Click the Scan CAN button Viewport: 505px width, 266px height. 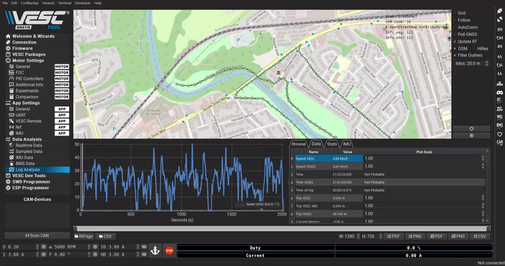pyautogui.click(x=37, y=236)
